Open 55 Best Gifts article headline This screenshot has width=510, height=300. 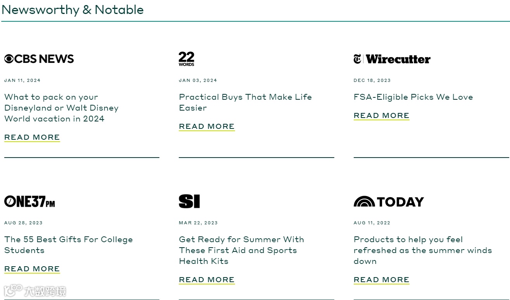(x=68, y=245)
